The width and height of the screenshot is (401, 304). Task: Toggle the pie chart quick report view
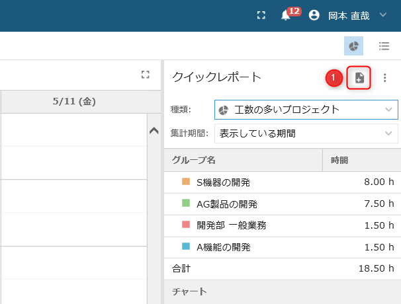click(x=353, y=46)
